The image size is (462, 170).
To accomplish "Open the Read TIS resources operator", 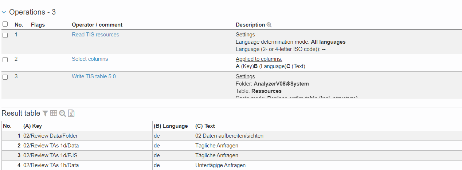I will coord(95,35).
